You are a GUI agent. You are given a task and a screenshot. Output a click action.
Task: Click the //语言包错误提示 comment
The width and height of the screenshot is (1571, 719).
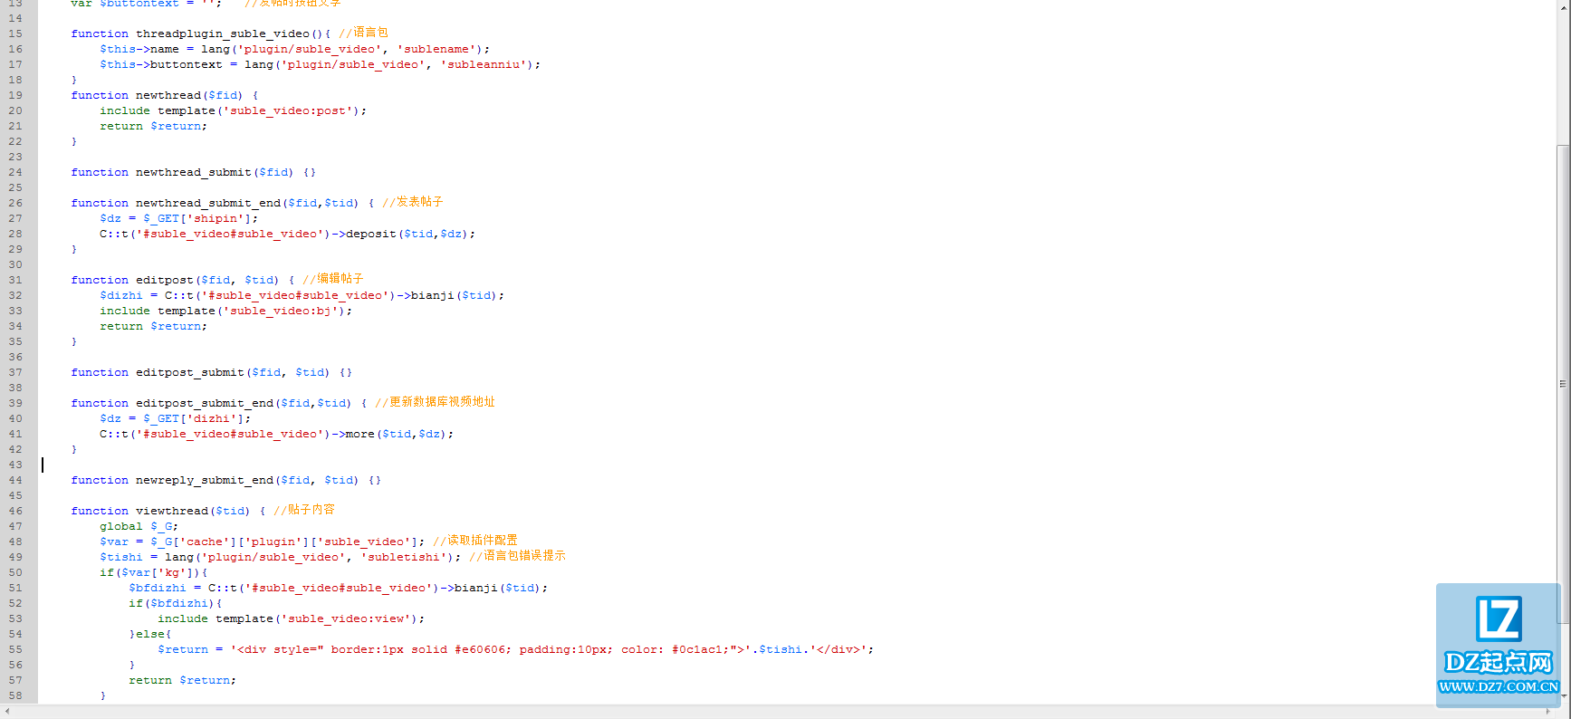(517, 556)
